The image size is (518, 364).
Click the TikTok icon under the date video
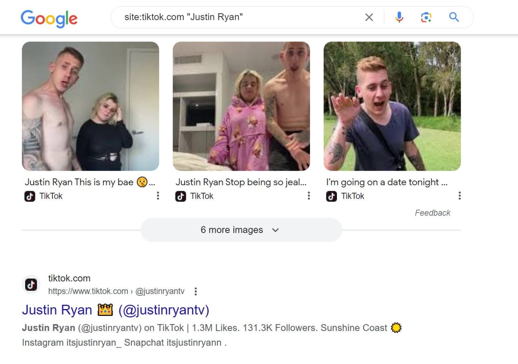coord(331,196)
